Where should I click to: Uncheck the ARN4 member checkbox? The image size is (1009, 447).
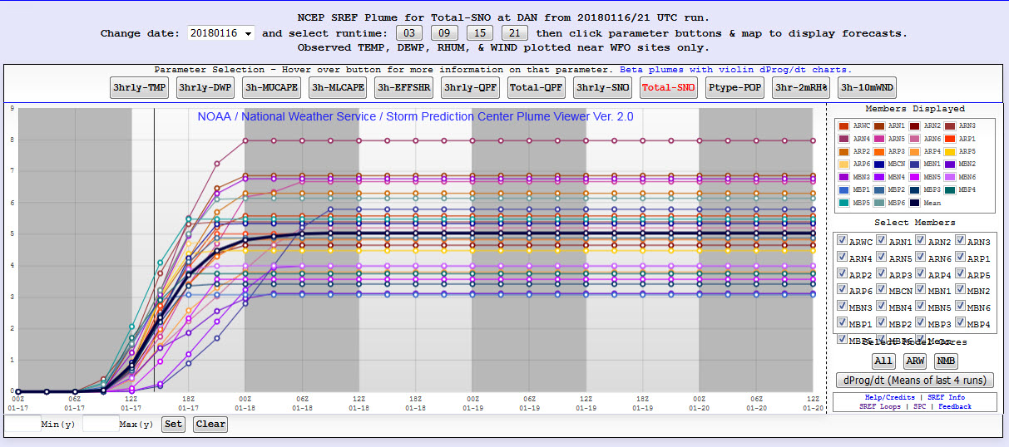point(843,258)
